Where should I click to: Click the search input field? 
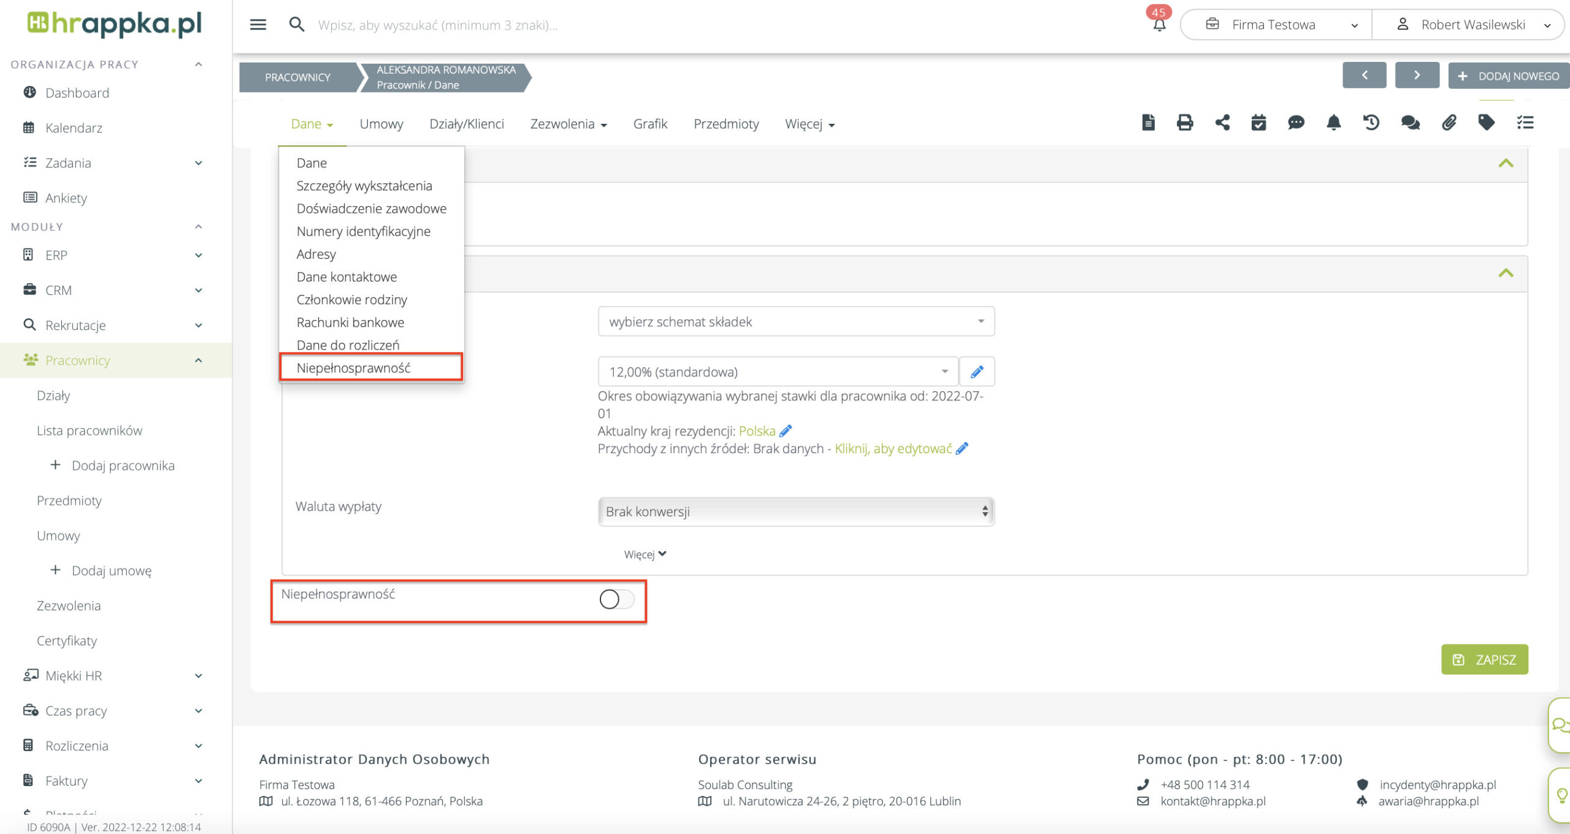click(438, 25)
